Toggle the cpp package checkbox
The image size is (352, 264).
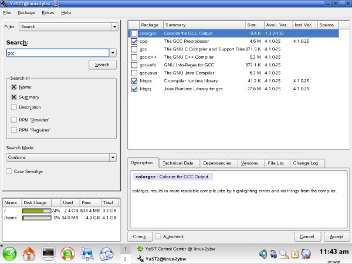[x=134, y=41]
